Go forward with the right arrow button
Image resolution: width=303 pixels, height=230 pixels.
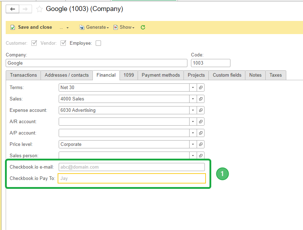pos(25,9)
